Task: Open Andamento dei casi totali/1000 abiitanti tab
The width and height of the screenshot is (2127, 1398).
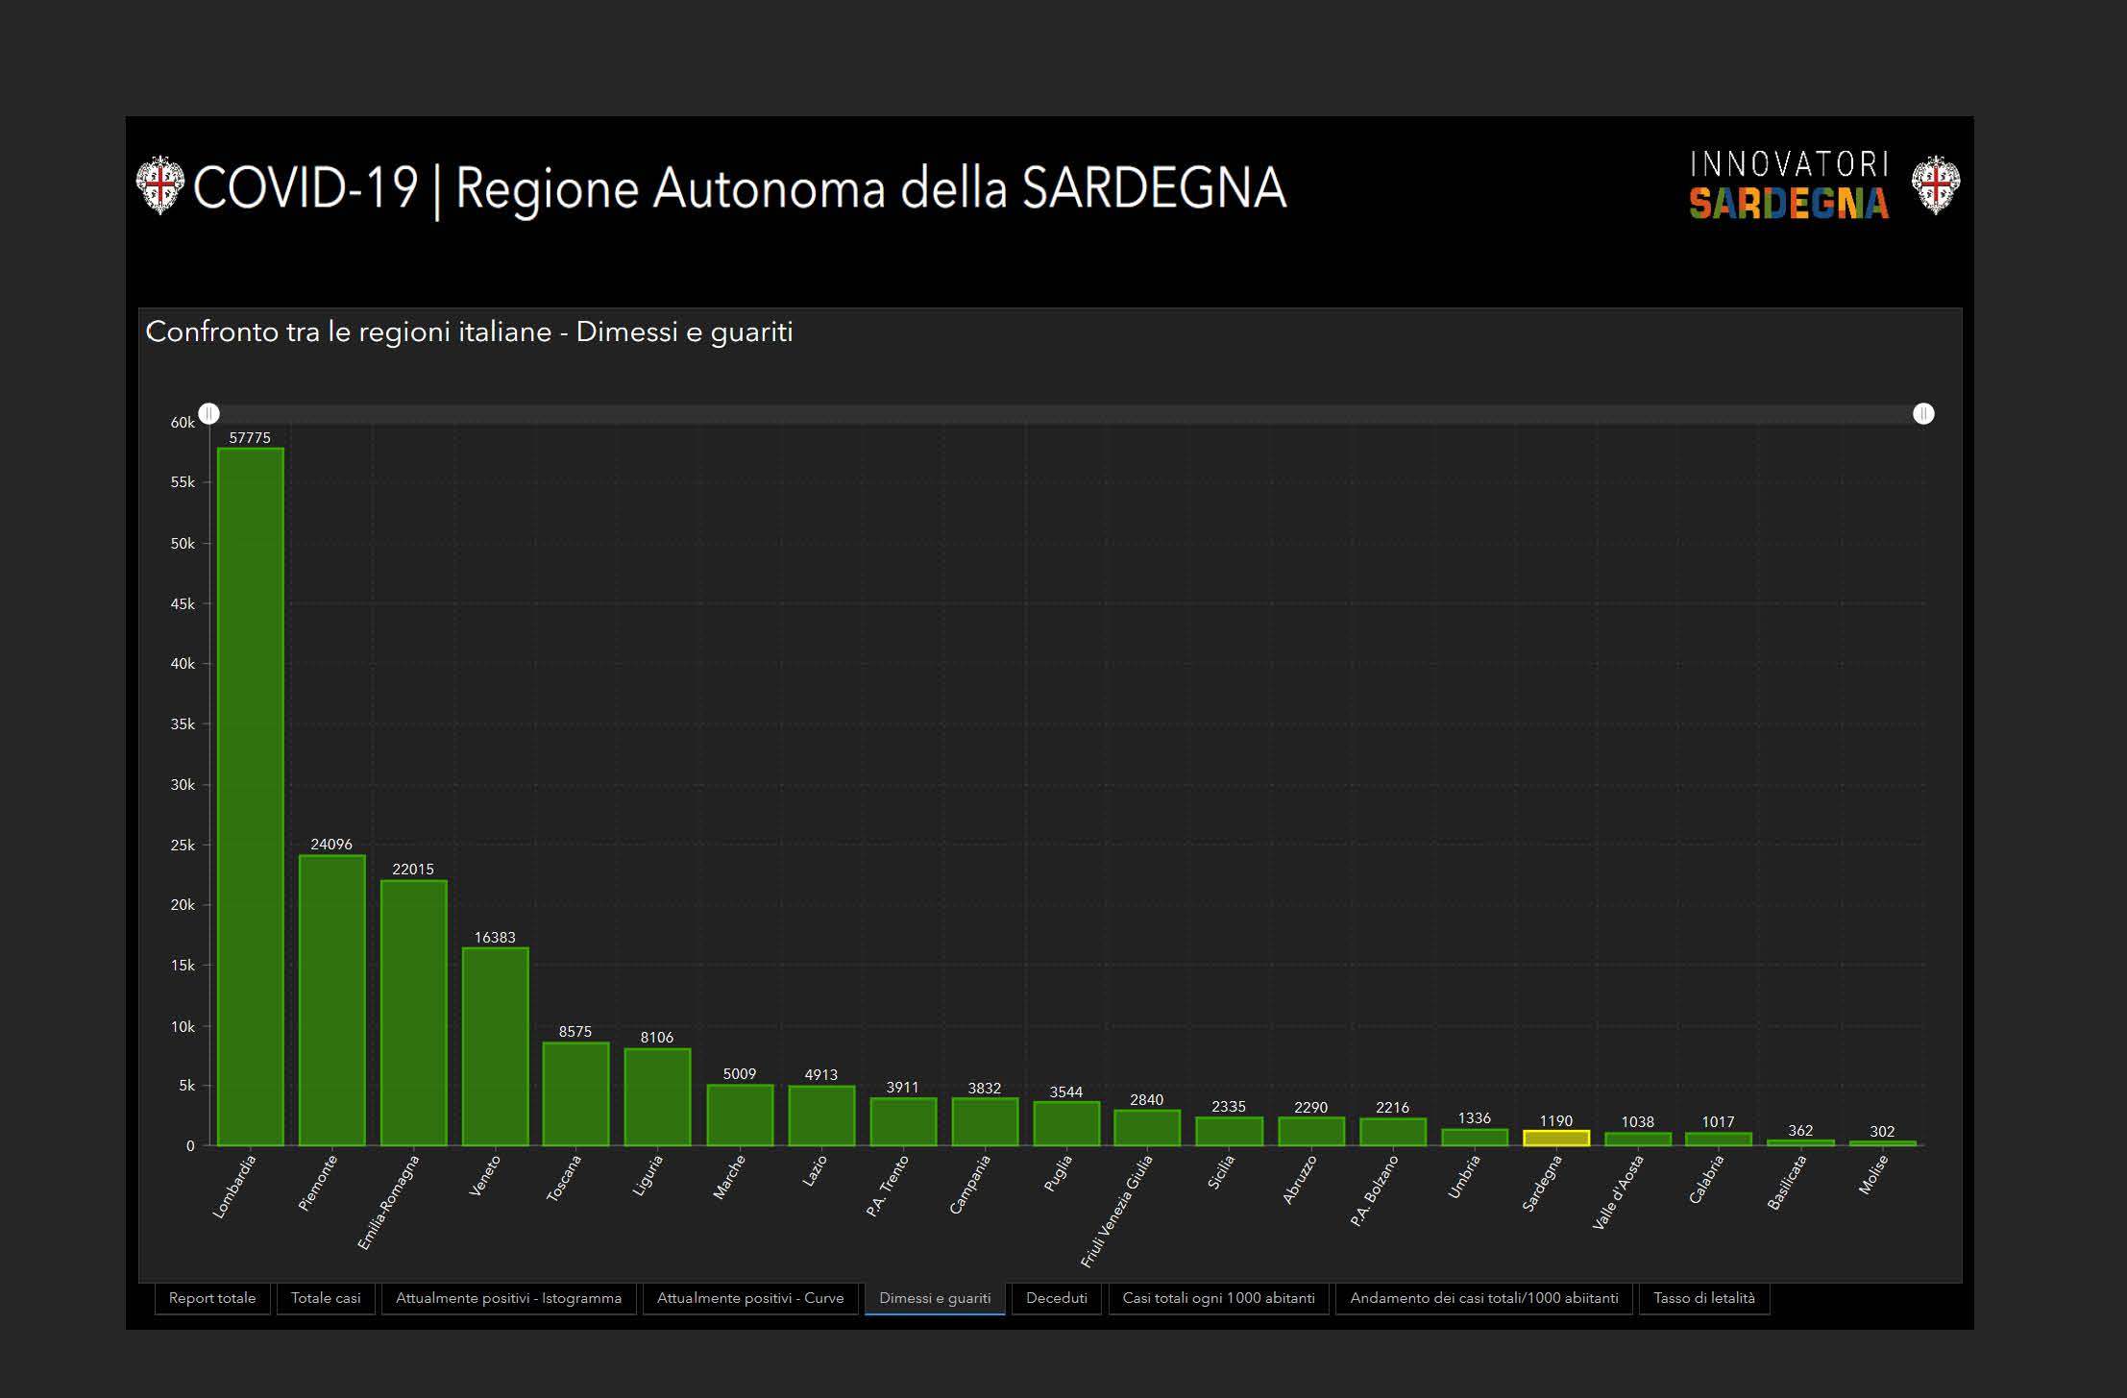Action: [x=1483, y=1298]
